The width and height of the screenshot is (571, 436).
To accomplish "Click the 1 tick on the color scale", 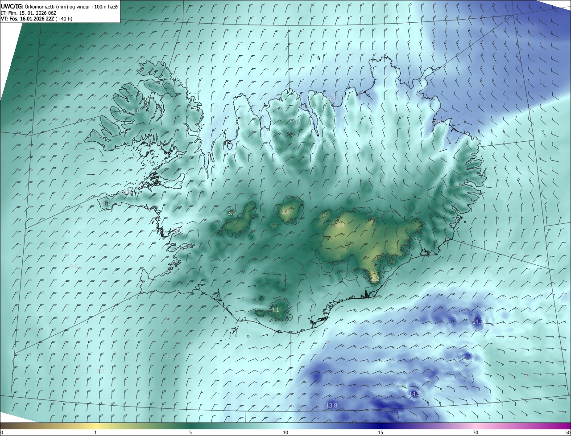I will [95, 432].
